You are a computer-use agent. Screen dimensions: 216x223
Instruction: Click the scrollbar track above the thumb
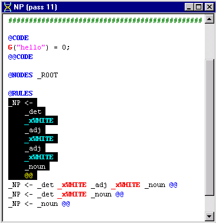[210, 41]
